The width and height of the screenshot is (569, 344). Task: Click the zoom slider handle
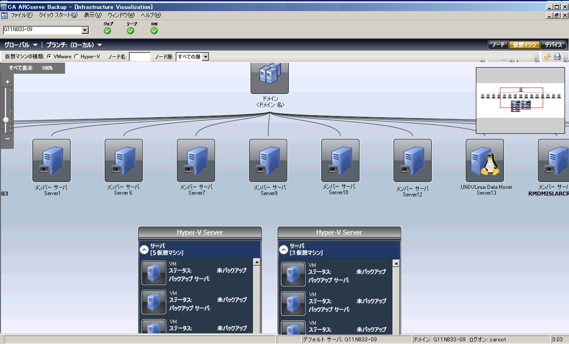point(6,120)
